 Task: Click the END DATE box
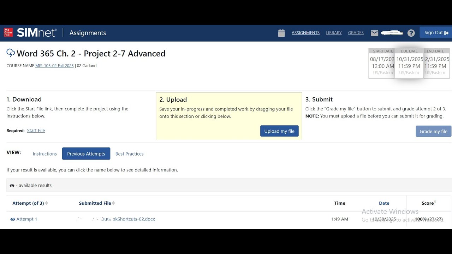[x=436, y=63]
